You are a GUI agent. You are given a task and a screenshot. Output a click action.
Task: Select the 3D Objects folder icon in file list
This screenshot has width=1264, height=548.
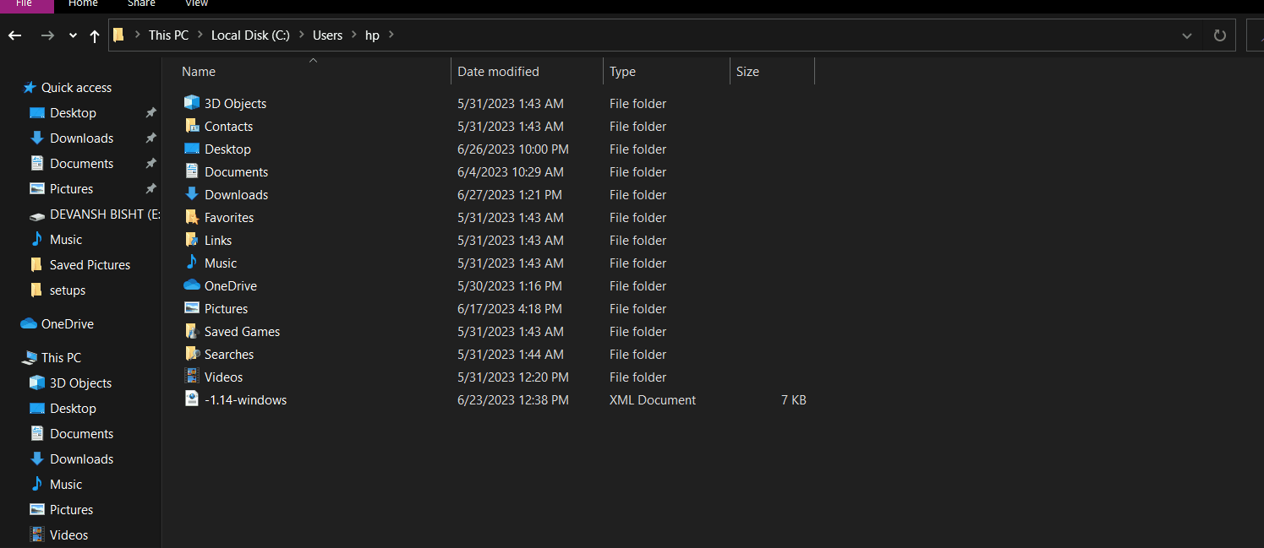pos(192,103)
